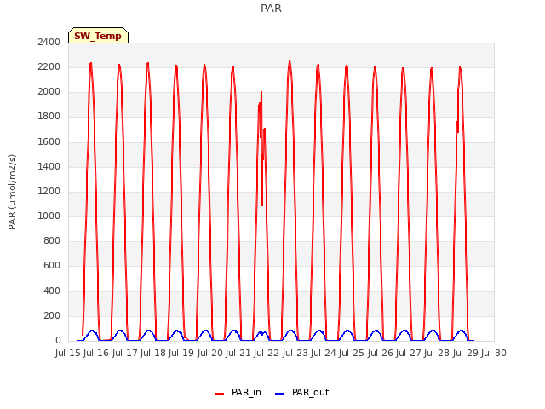Click the Jul 25 x-axis label

click(x=352, y=353)
